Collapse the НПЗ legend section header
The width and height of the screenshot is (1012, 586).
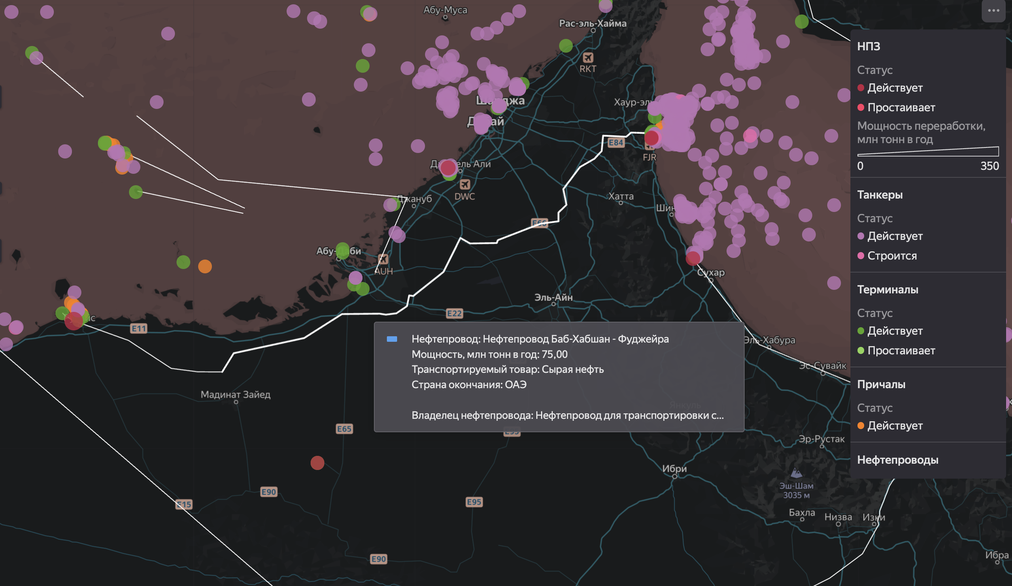(x=869, y=47)
